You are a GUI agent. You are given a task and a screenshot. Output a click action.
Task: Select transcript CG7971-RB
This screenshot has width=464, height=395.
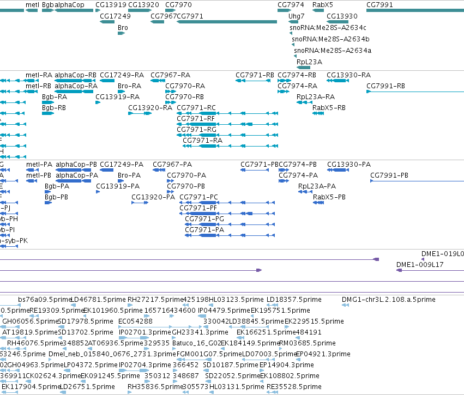coord(253,81)
